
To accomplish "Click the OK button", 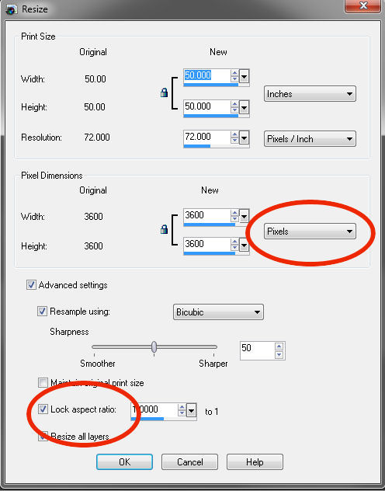I will [x=124, y=462].
